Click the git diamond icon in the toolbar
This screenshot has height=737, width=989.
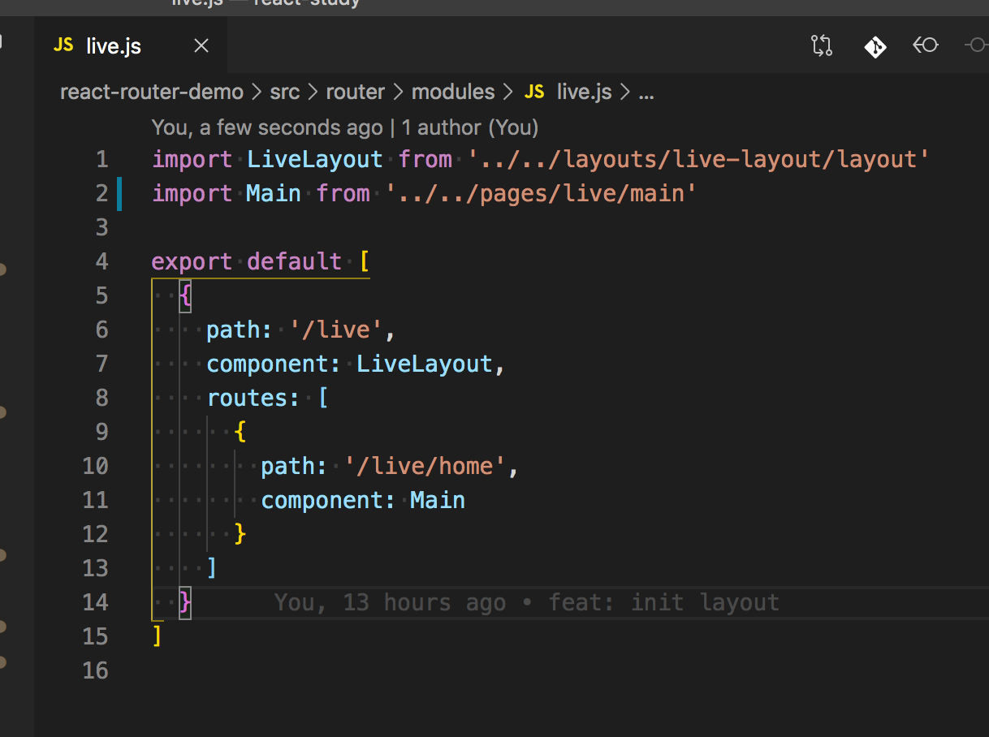pyautogui.click(x=875, y=46)
